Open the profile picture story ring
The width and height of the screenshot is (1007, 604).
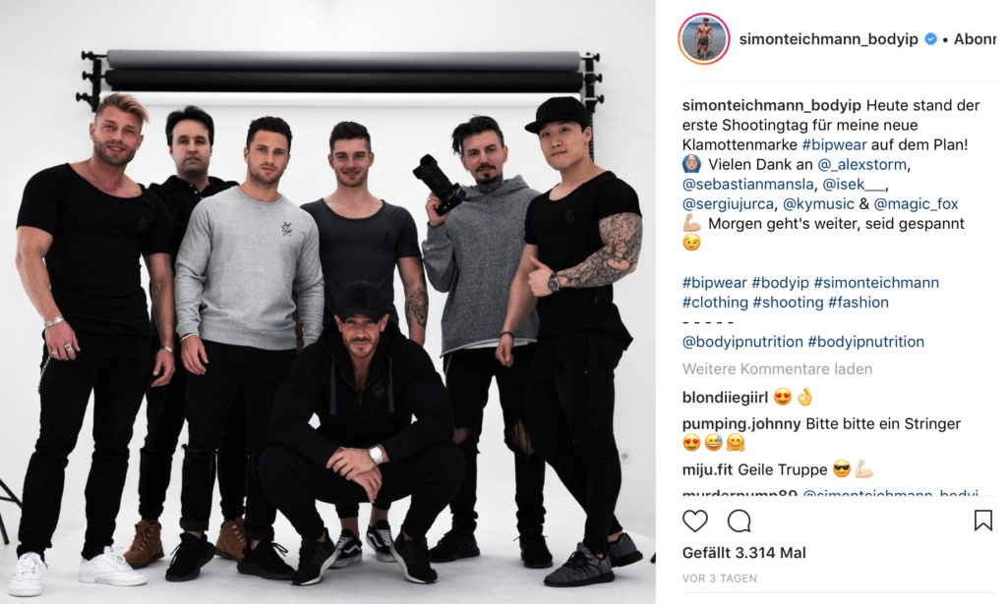coord(704,39)
